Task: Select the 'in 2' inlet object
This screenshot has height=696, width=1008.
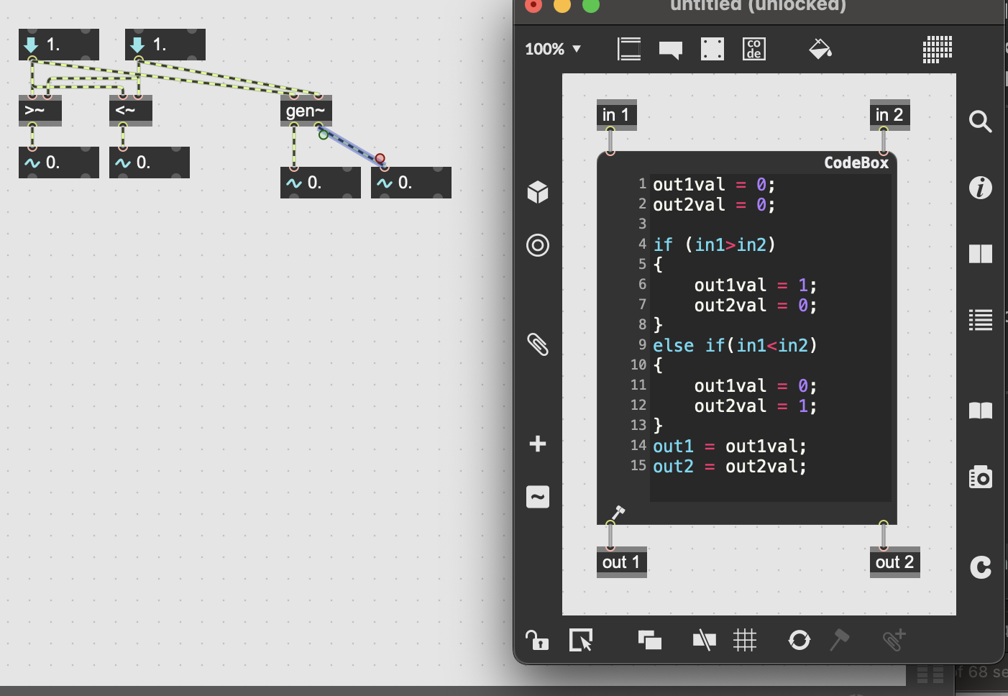Action: tap(889, 115)
